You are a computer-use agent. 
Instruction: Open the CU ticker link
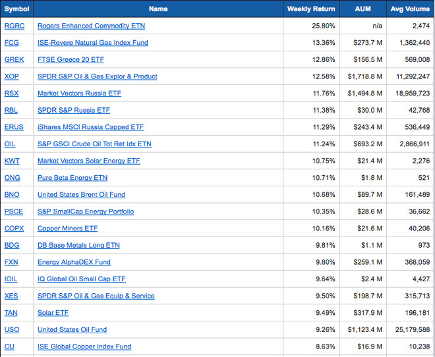point(9,346)
